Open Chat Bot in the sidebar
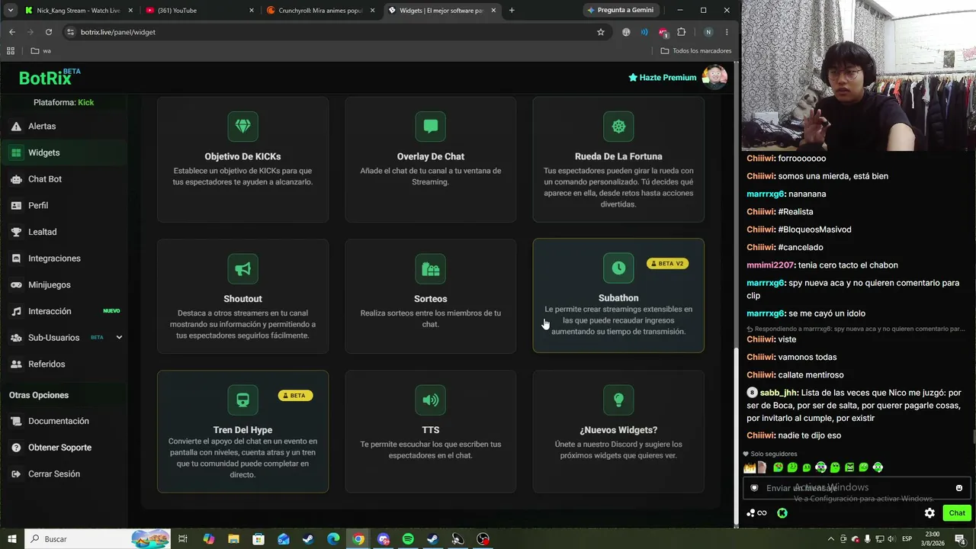Viewport: 976px width, 549px height. pyautogui.click(x=64, y=179)
